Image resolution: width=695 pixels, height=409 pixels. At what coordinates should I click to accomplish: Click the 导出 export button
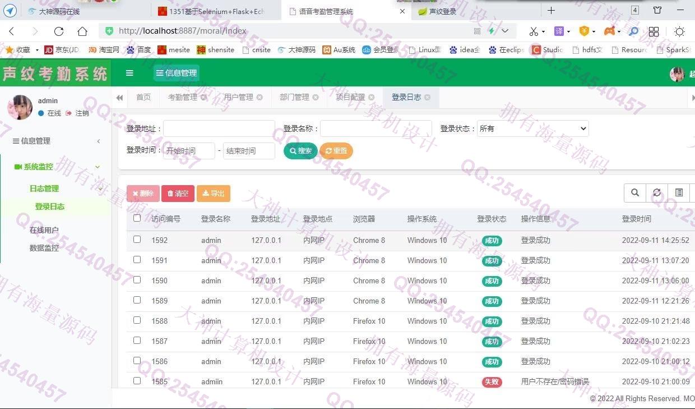[x=213, y=194]
